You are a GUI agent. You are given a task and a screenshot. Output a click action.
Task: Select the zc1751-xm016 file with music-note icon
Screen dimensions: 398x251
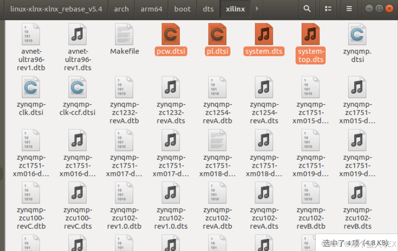click(x=78, y=153)
